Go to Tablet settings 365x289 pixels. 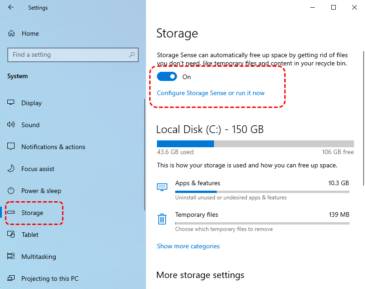coord(30,235)
